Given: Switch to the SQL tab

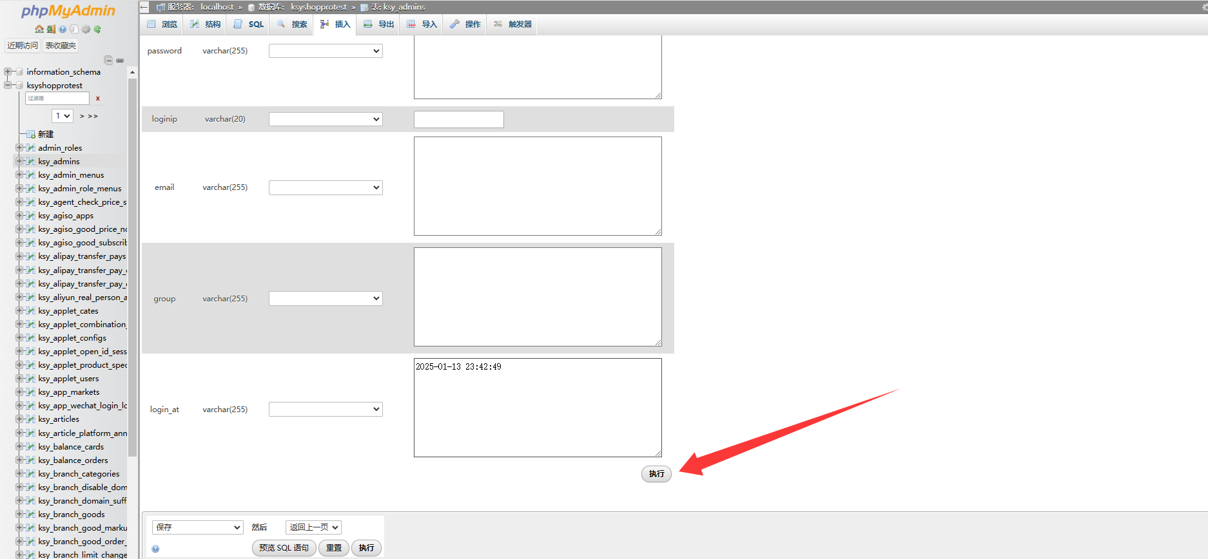Looking at the screenshot, I should tap(249, 24).
